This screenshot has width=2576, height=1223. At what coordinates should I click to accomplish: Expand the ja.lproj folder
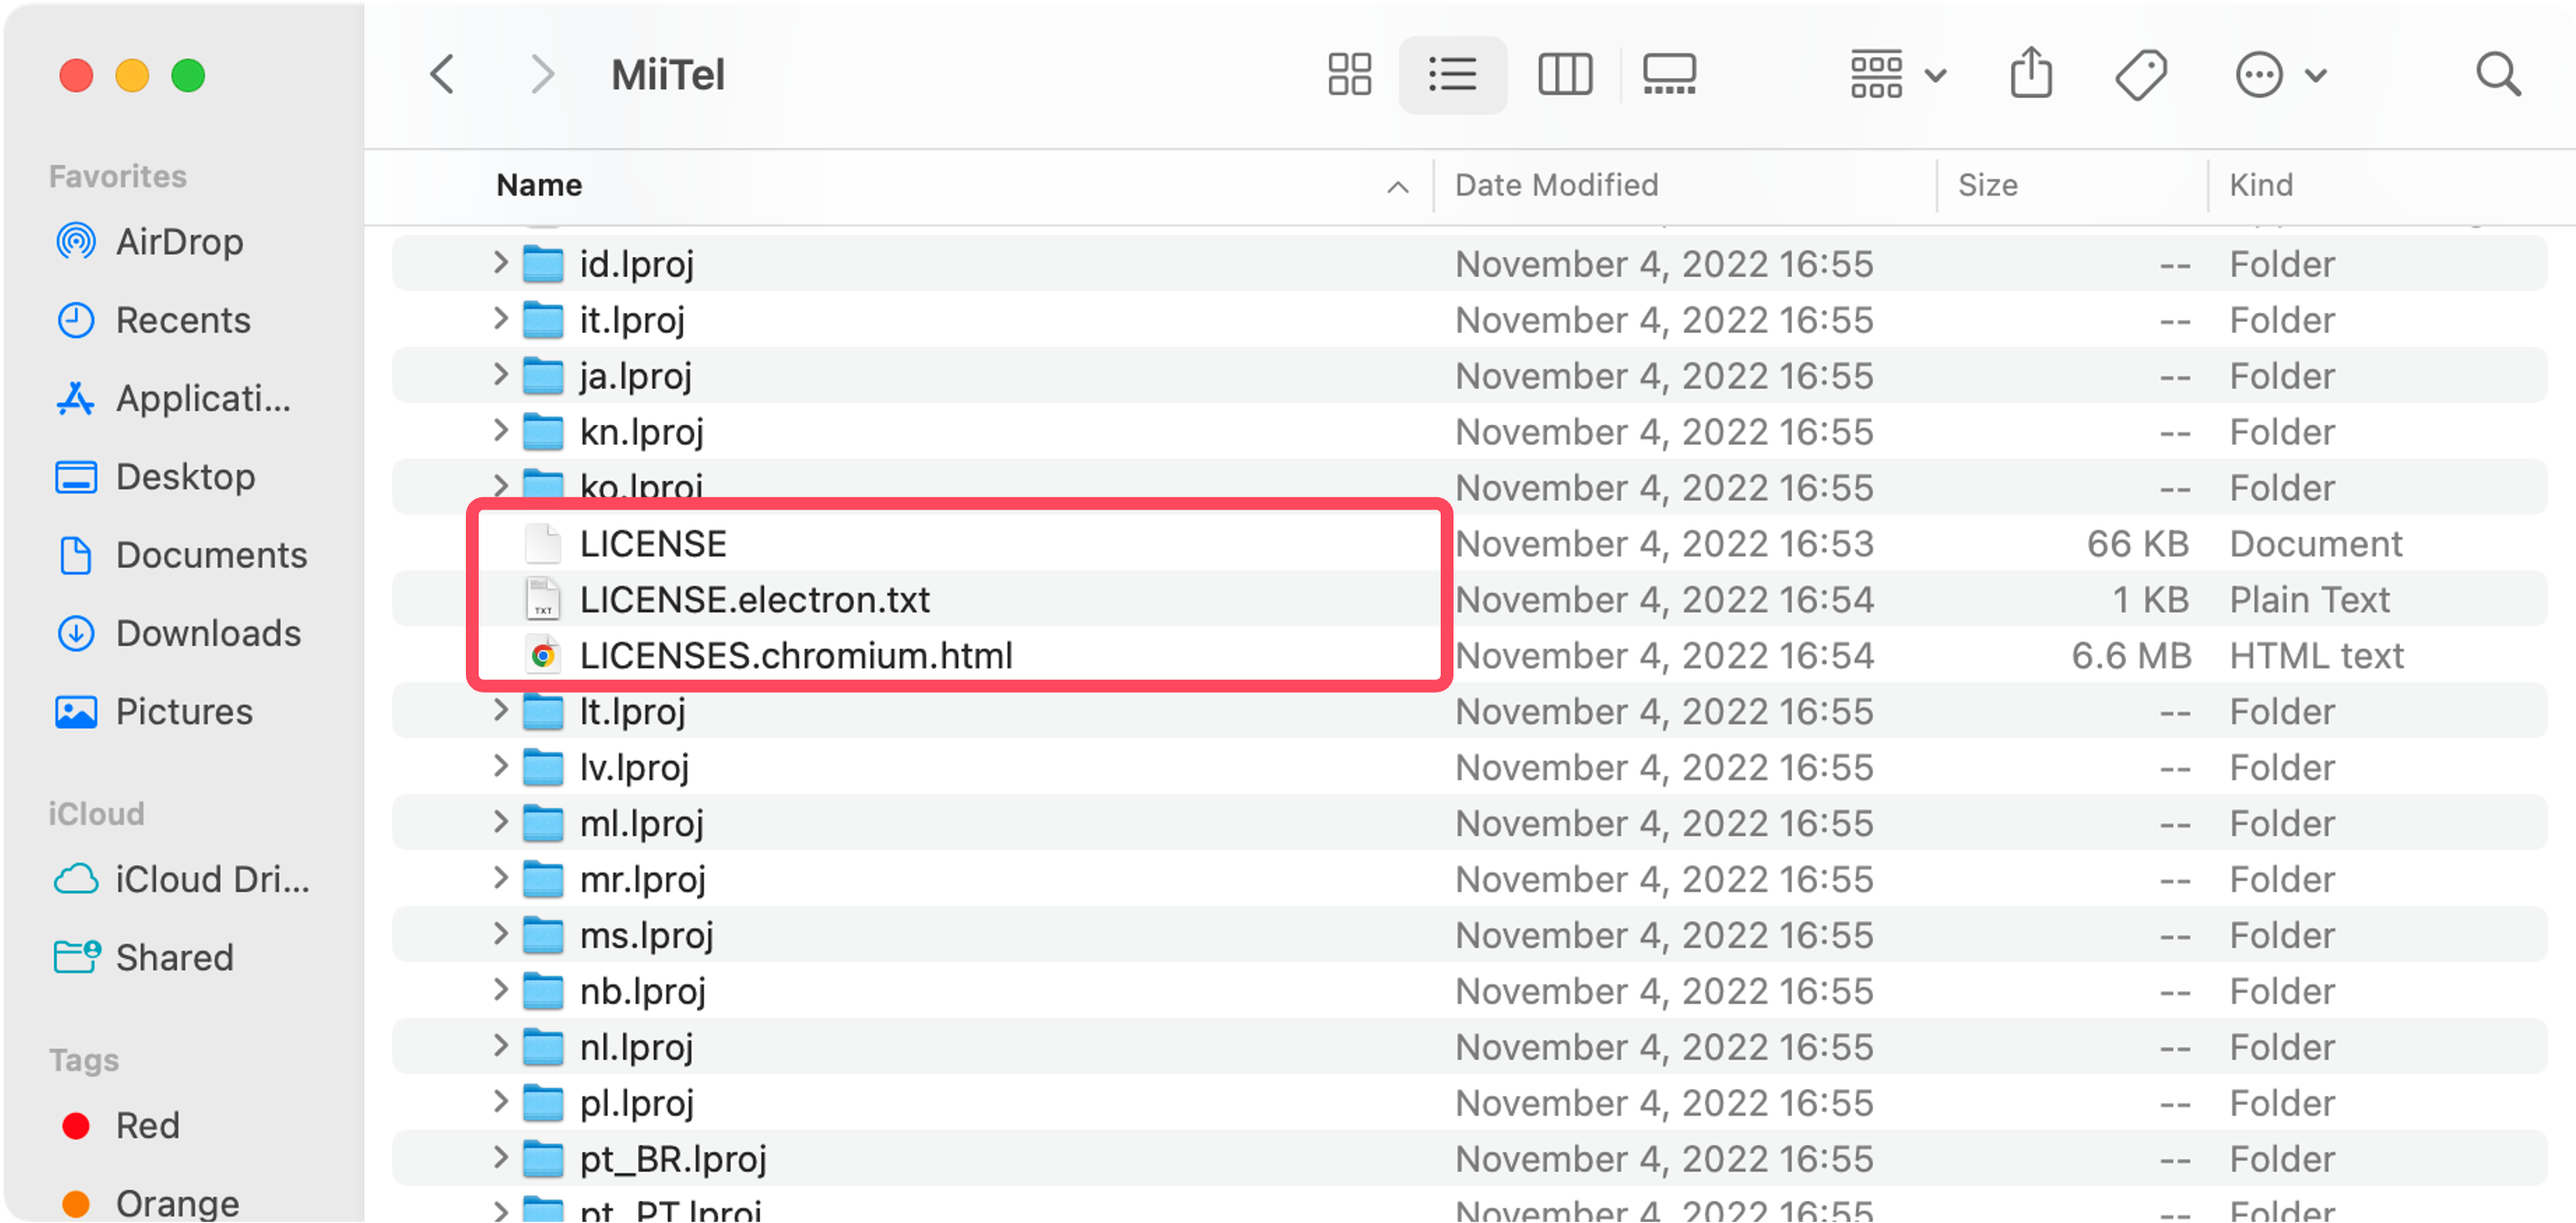[x=500, y=375]
